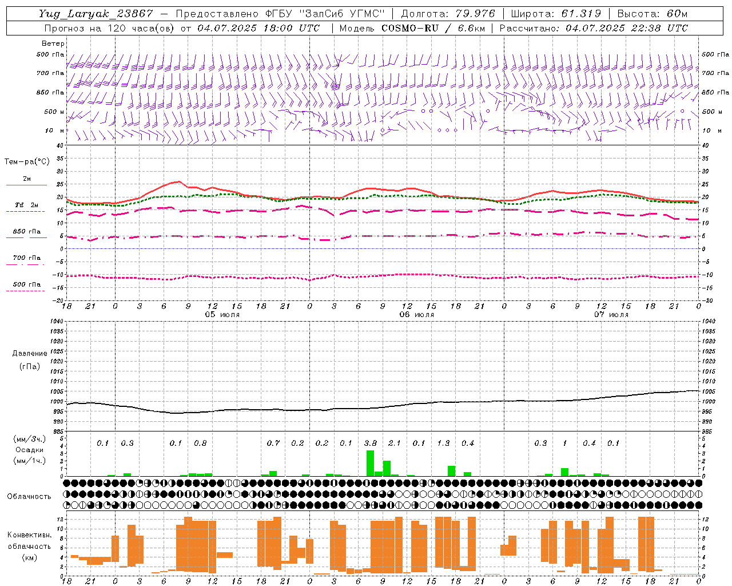Image resolution: width=732 pixels, height=586 pixels.
Task: Select the Тем-ра(°C) axis title
Action: 27,162
